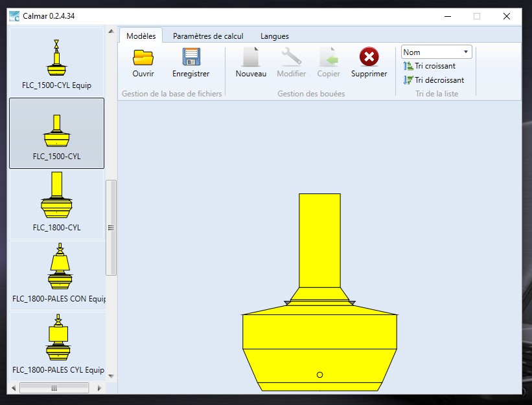
Task: Expand the sort field combo box arrow
Action: coord(465,52)
